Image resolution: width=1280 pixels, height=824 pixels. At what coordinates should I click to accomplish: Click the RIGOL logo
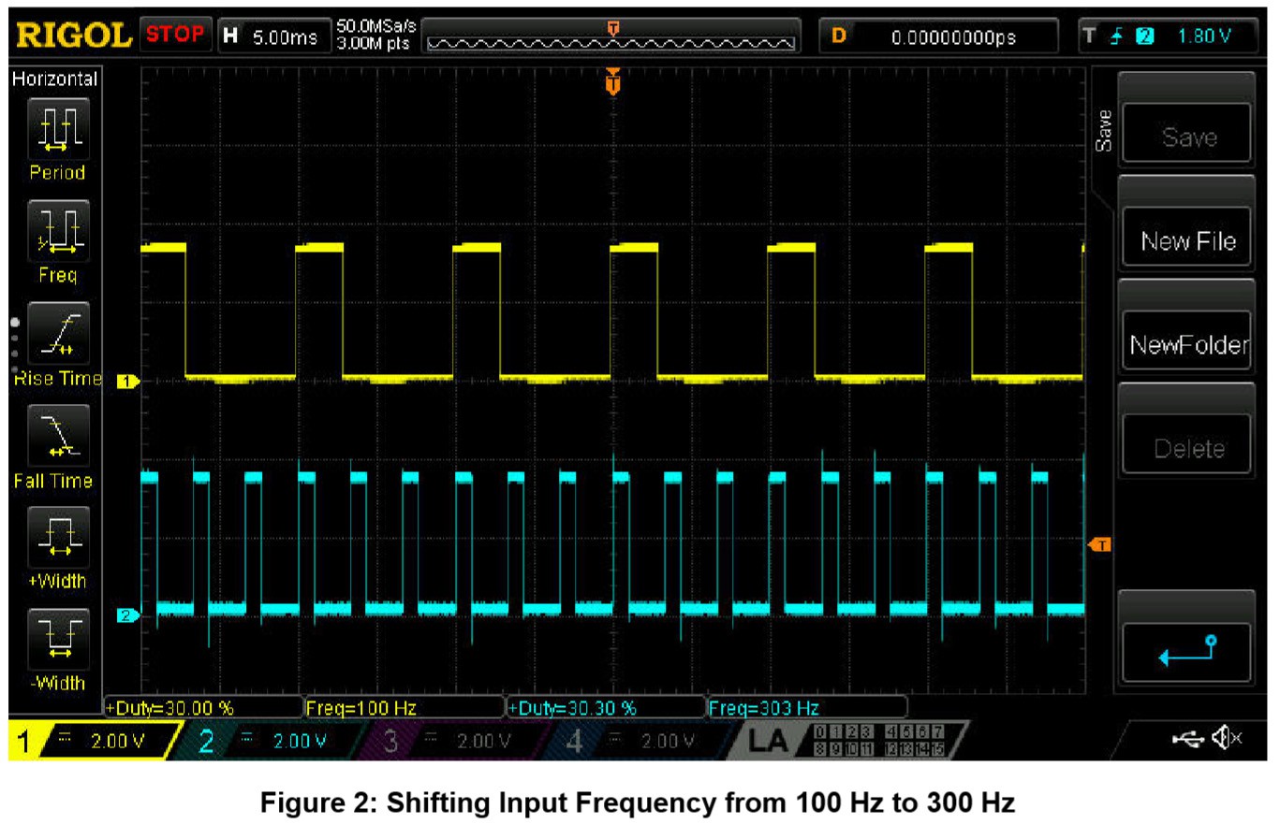[73, 36]
